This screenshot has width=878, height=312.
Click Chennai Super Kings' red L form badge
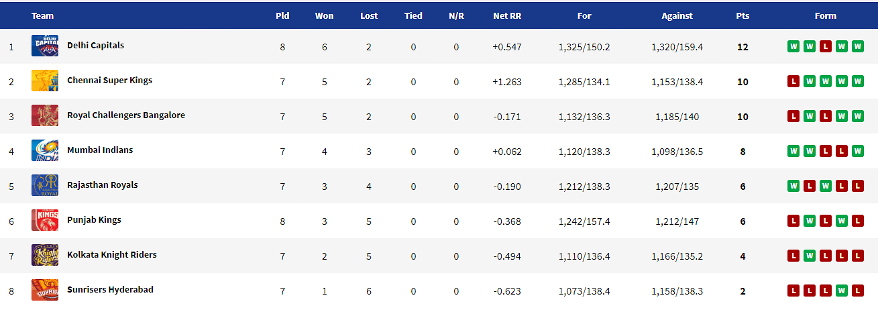(x=793, y=81)
